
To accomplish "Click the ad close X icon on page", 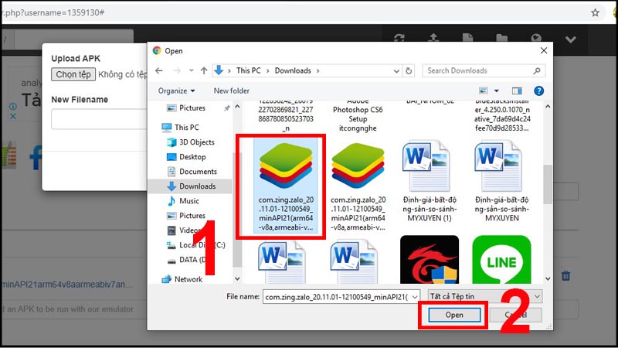I will coord(12,117).
